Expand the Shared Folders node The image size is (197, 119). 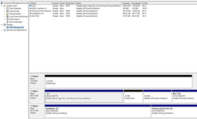click(5, 14)
